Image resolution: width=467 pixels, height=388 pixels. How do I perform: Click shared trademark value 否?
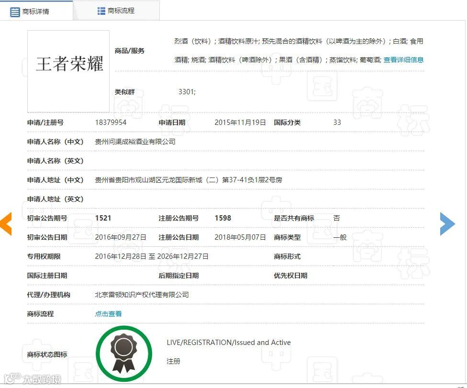(x=336, y=218)
